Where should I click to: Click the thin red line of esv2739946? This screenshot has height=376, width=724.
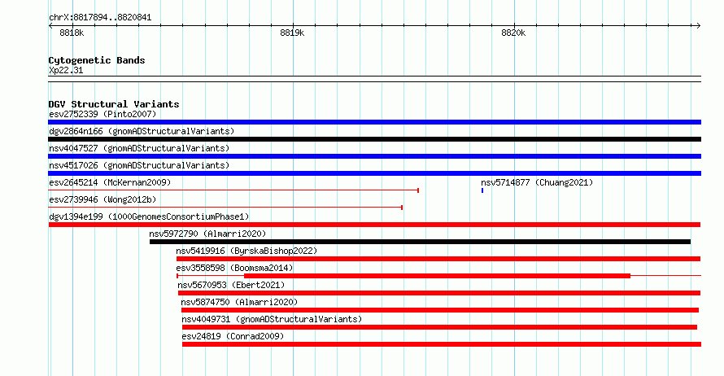(225, 208)
